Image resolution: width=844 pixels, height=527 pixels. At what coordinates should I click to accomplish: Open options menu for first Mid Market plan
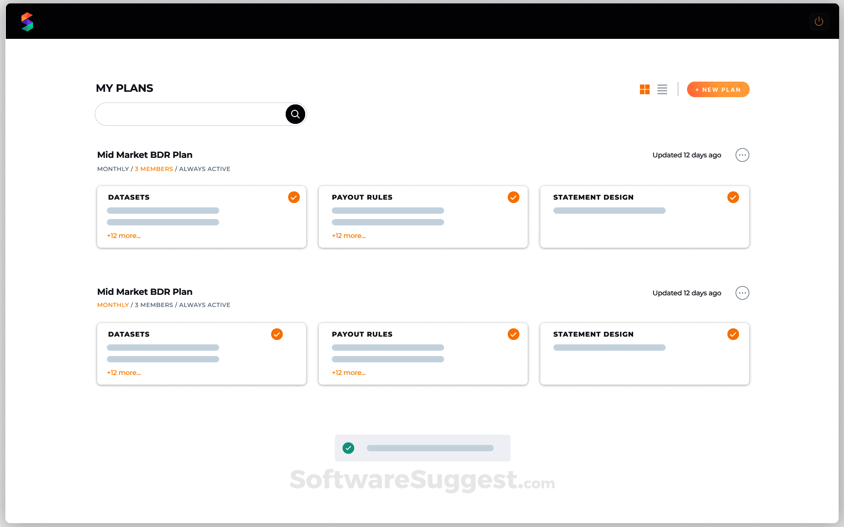[742, 155]
